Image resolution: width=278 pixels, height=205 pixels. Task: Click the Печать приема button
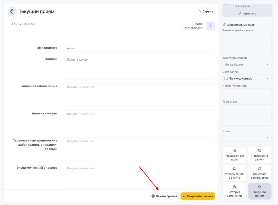click(x=164, y=196)
